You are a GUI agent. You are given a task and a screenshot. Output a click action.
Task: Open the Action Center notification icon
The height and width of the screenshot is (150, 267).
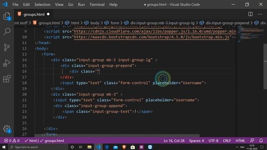point(262,147)
